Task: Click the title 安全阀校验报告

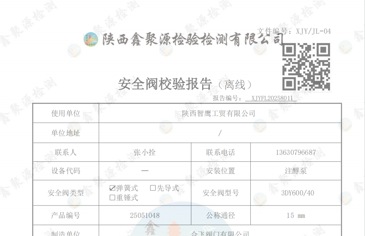Action: (165, 84)
